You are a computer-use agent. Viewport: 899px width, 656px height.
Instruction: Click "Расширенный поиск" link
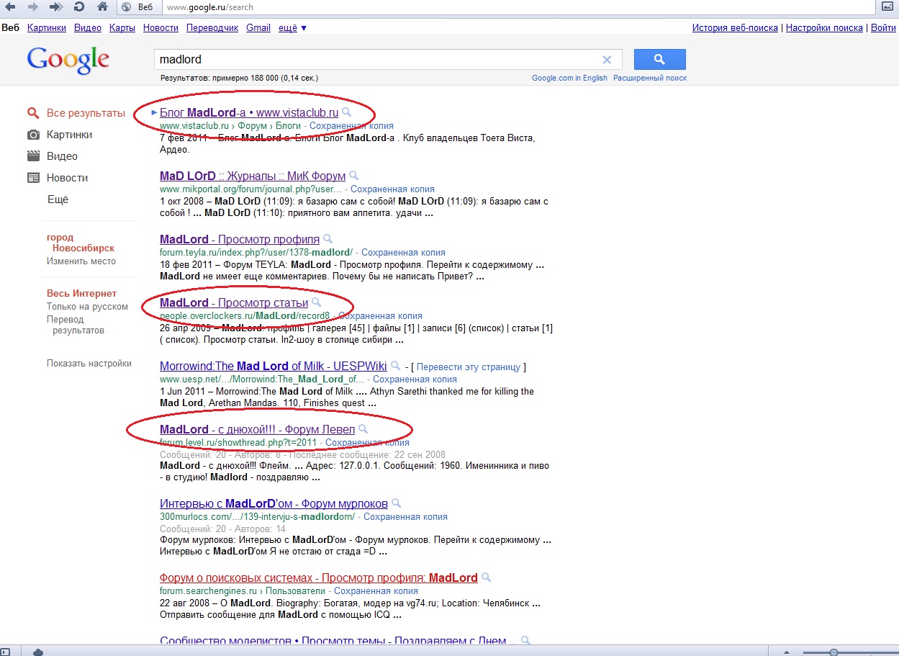point(650,78)
